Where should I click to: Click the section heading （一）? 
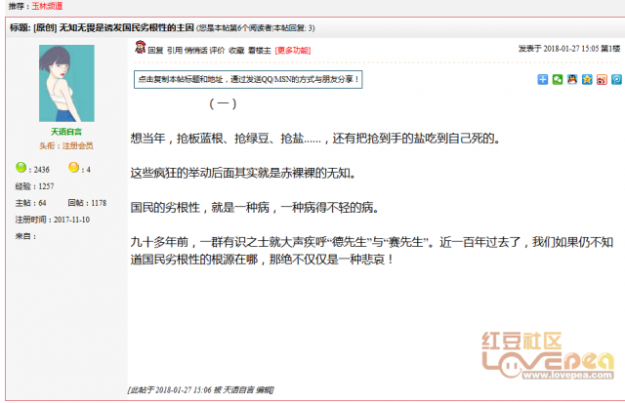point(223,104)
